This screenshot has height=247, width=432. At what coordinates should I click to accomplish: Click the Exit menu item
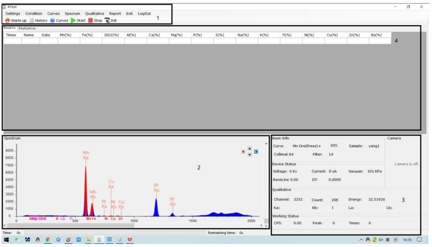(x=129, y=13)
